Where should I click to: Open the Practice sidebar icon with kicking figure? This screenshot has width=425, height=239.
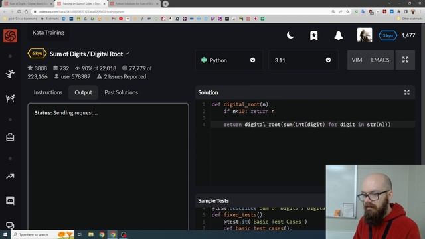click(x=10, y=74)
